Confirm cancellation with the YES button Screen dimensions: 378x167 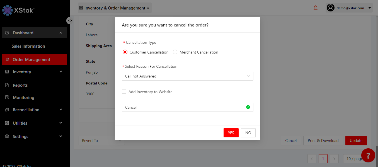231,133
